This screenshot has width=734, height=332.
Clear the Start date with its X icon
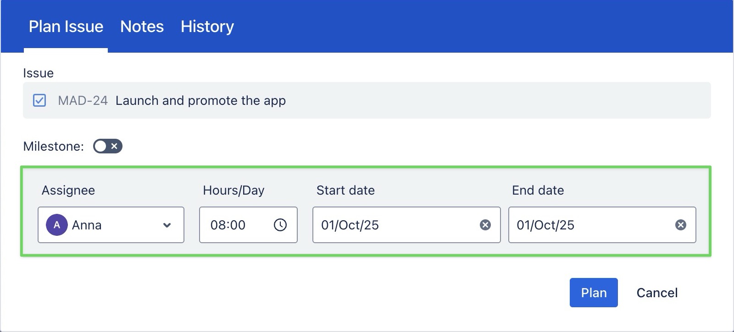pos(485,225)
